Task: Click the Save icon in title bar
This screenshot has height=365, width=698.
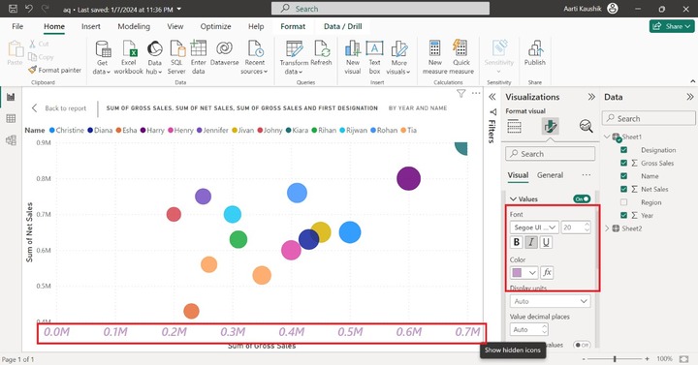Action: (x=13, y=9)
